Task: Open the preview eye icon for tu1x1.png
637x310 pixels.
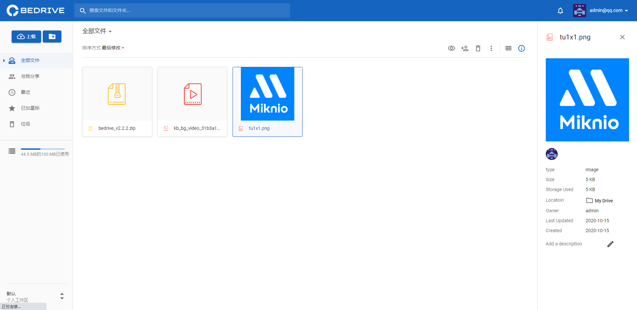Action: 451,48
